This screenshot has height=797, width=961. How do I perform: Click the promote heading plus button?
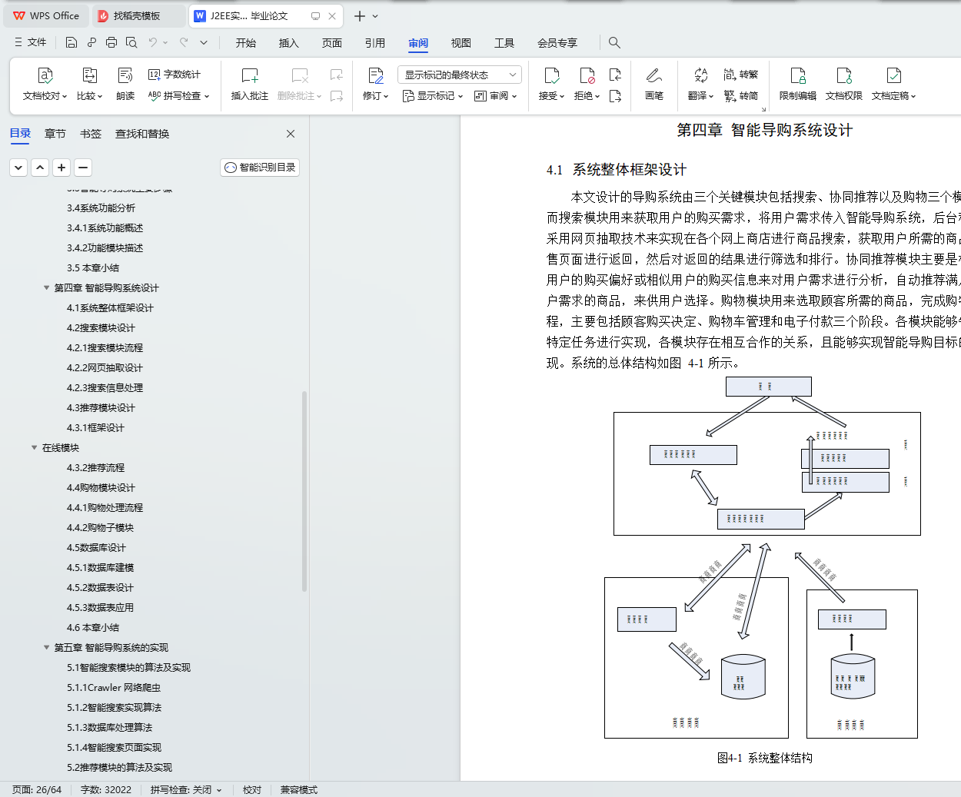[x=62, y=167]
